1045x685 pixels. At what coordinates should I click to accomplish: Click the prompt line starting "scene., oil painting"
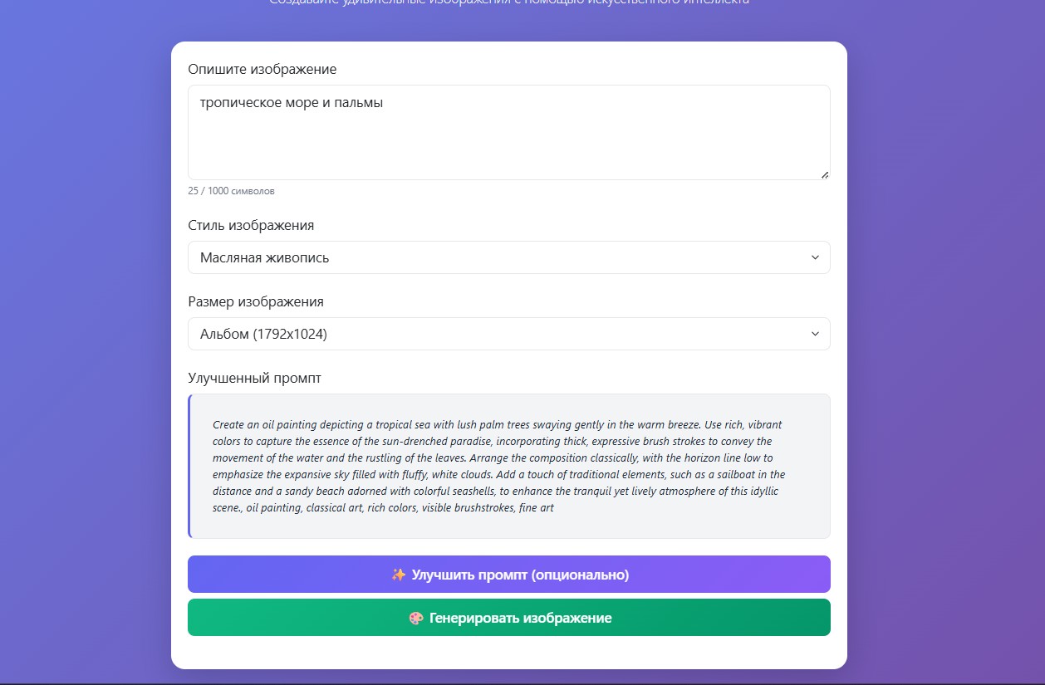(383, 507)
